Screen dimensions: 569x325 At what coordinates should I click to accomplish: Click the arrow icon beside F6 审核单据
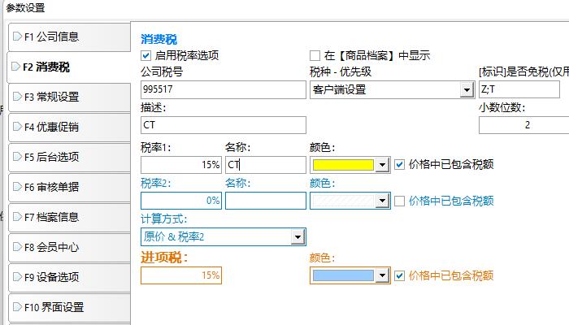17,187
